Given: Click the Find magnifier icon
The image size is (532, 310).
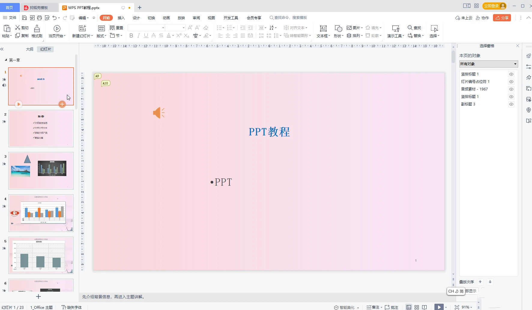Looking at the screenshot, I should (410, 28).
